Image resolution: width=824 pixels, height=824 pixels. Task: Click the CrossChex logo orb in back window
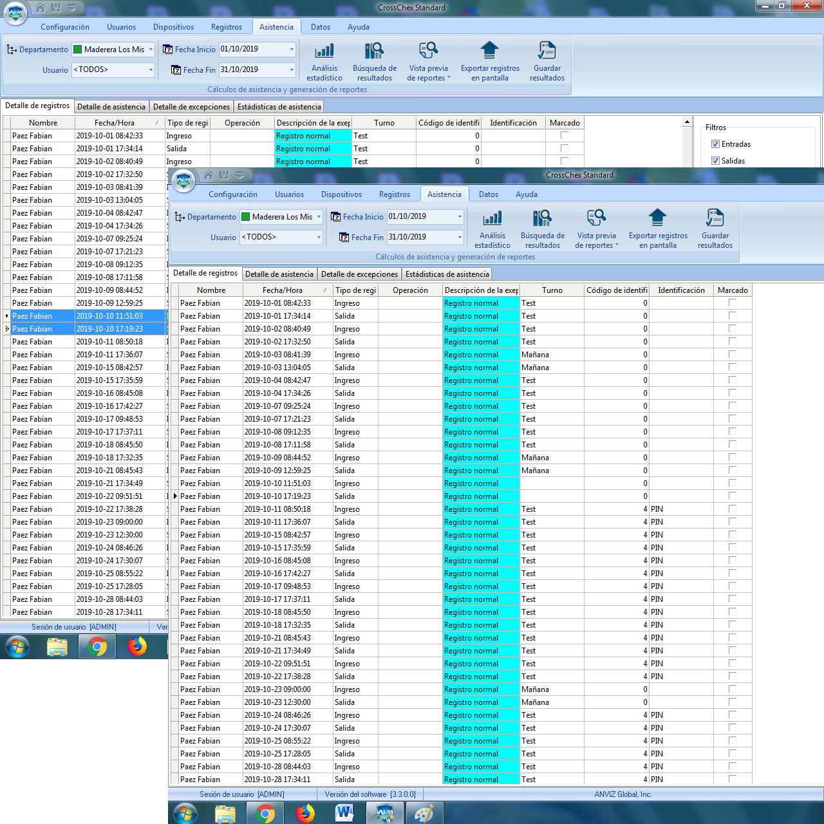coord(15,13)
